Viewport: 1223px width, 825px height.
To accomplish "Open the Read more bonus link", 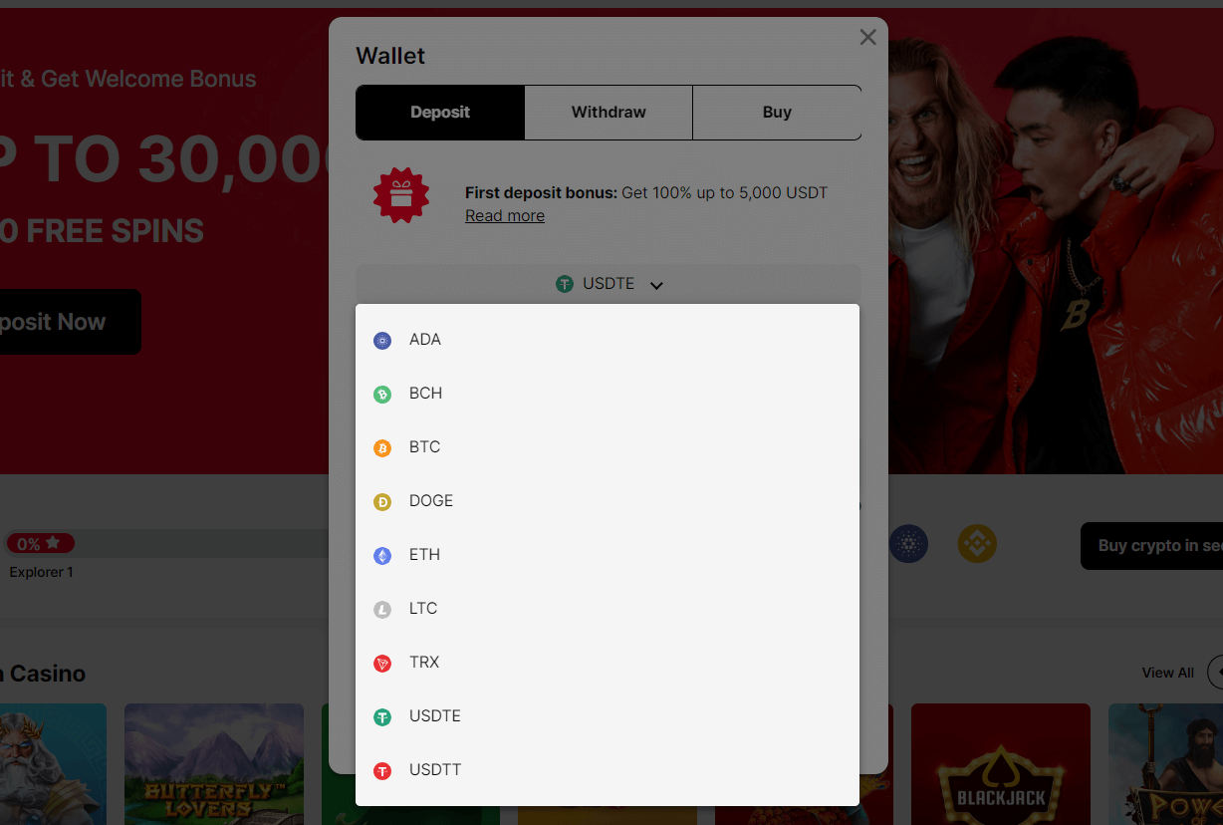I will point(505,215).
